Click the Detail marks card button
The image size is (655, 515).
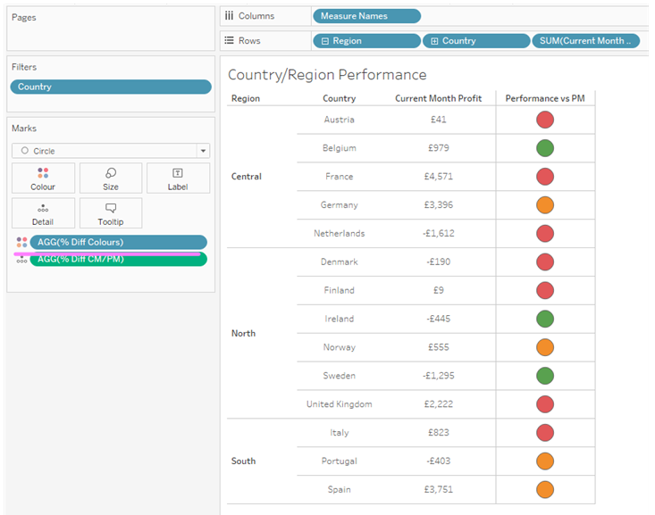[x=43, y=213]
